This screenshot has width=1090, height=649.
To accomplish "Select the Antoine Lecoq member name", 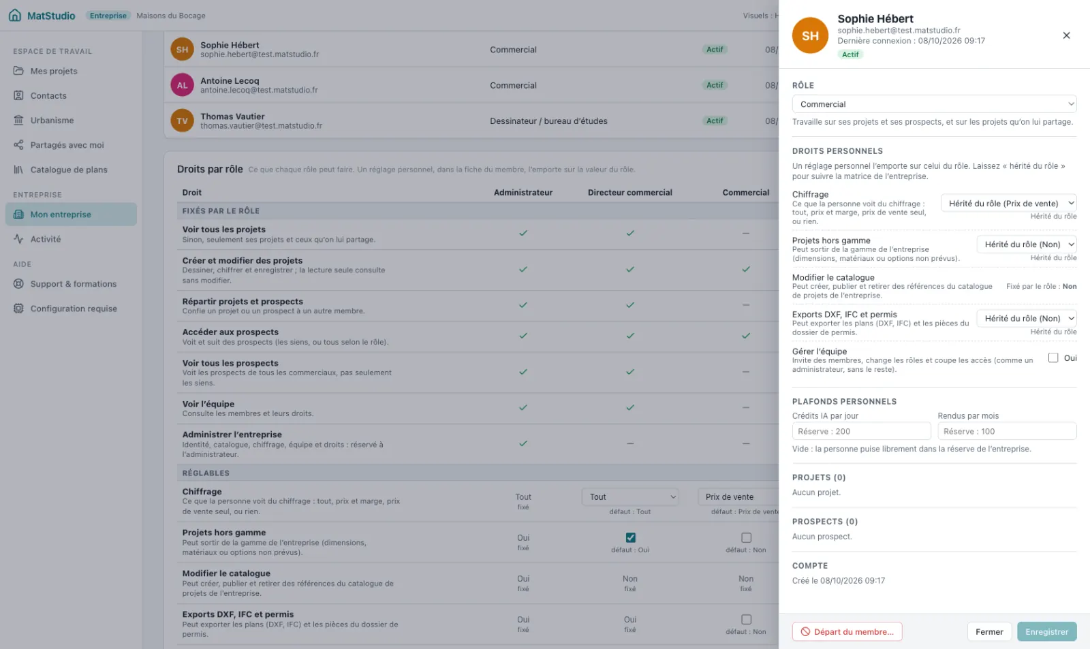I will [x=230, y=80].
